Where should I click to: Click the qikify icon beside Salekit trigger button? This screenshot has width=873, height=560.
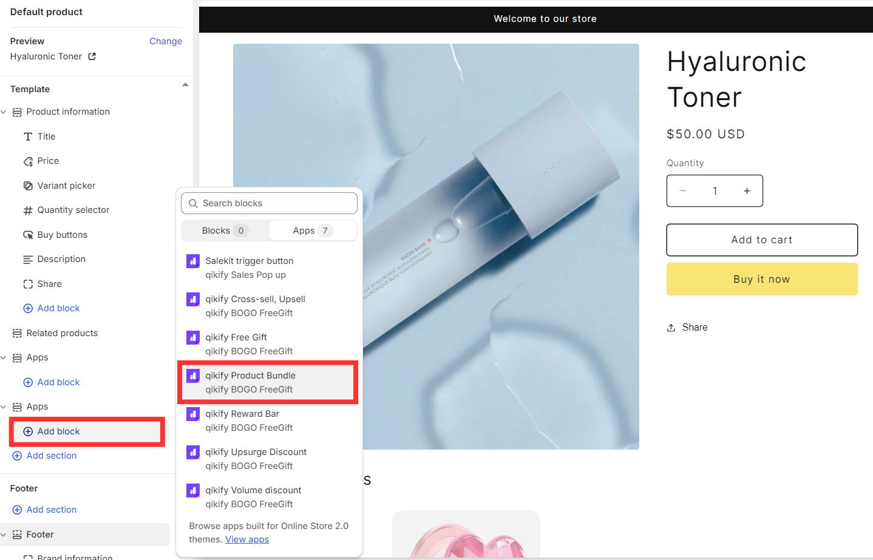193,261
